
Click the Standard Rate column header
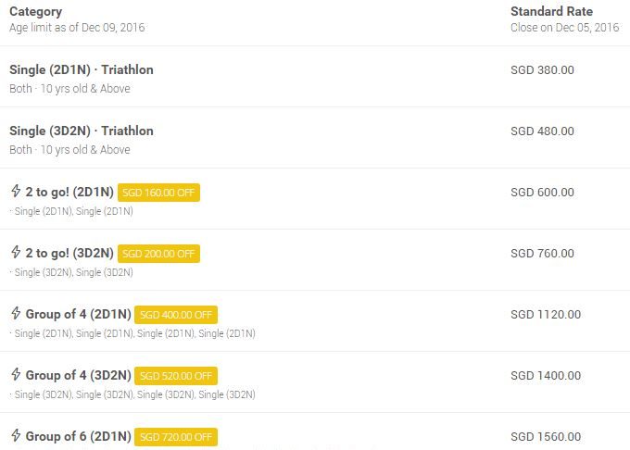click(x=551, y=12)
